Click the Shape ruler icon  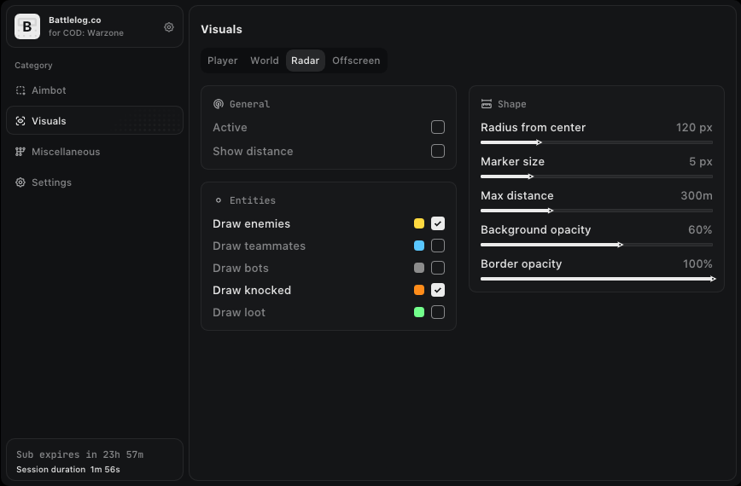[487, 104]
